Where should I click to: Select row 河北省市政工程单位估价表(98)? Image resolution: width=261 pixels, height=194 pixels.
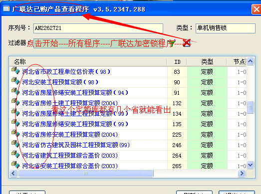tap(128, 72)
